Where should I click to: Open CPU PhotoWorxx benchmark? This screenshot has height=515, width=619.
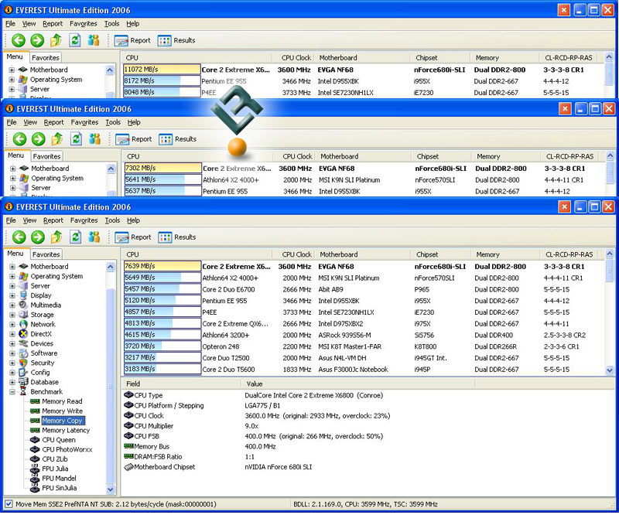coord(67,449)
